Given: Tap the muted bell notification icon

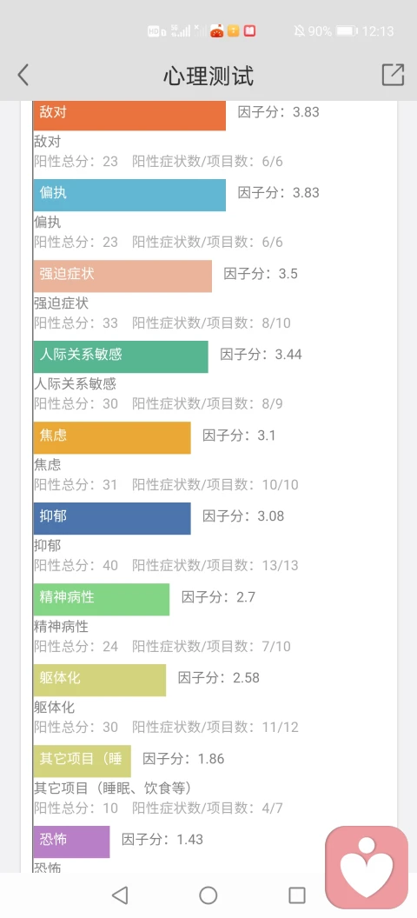Looking at the screenshot, I should point(300,31).
